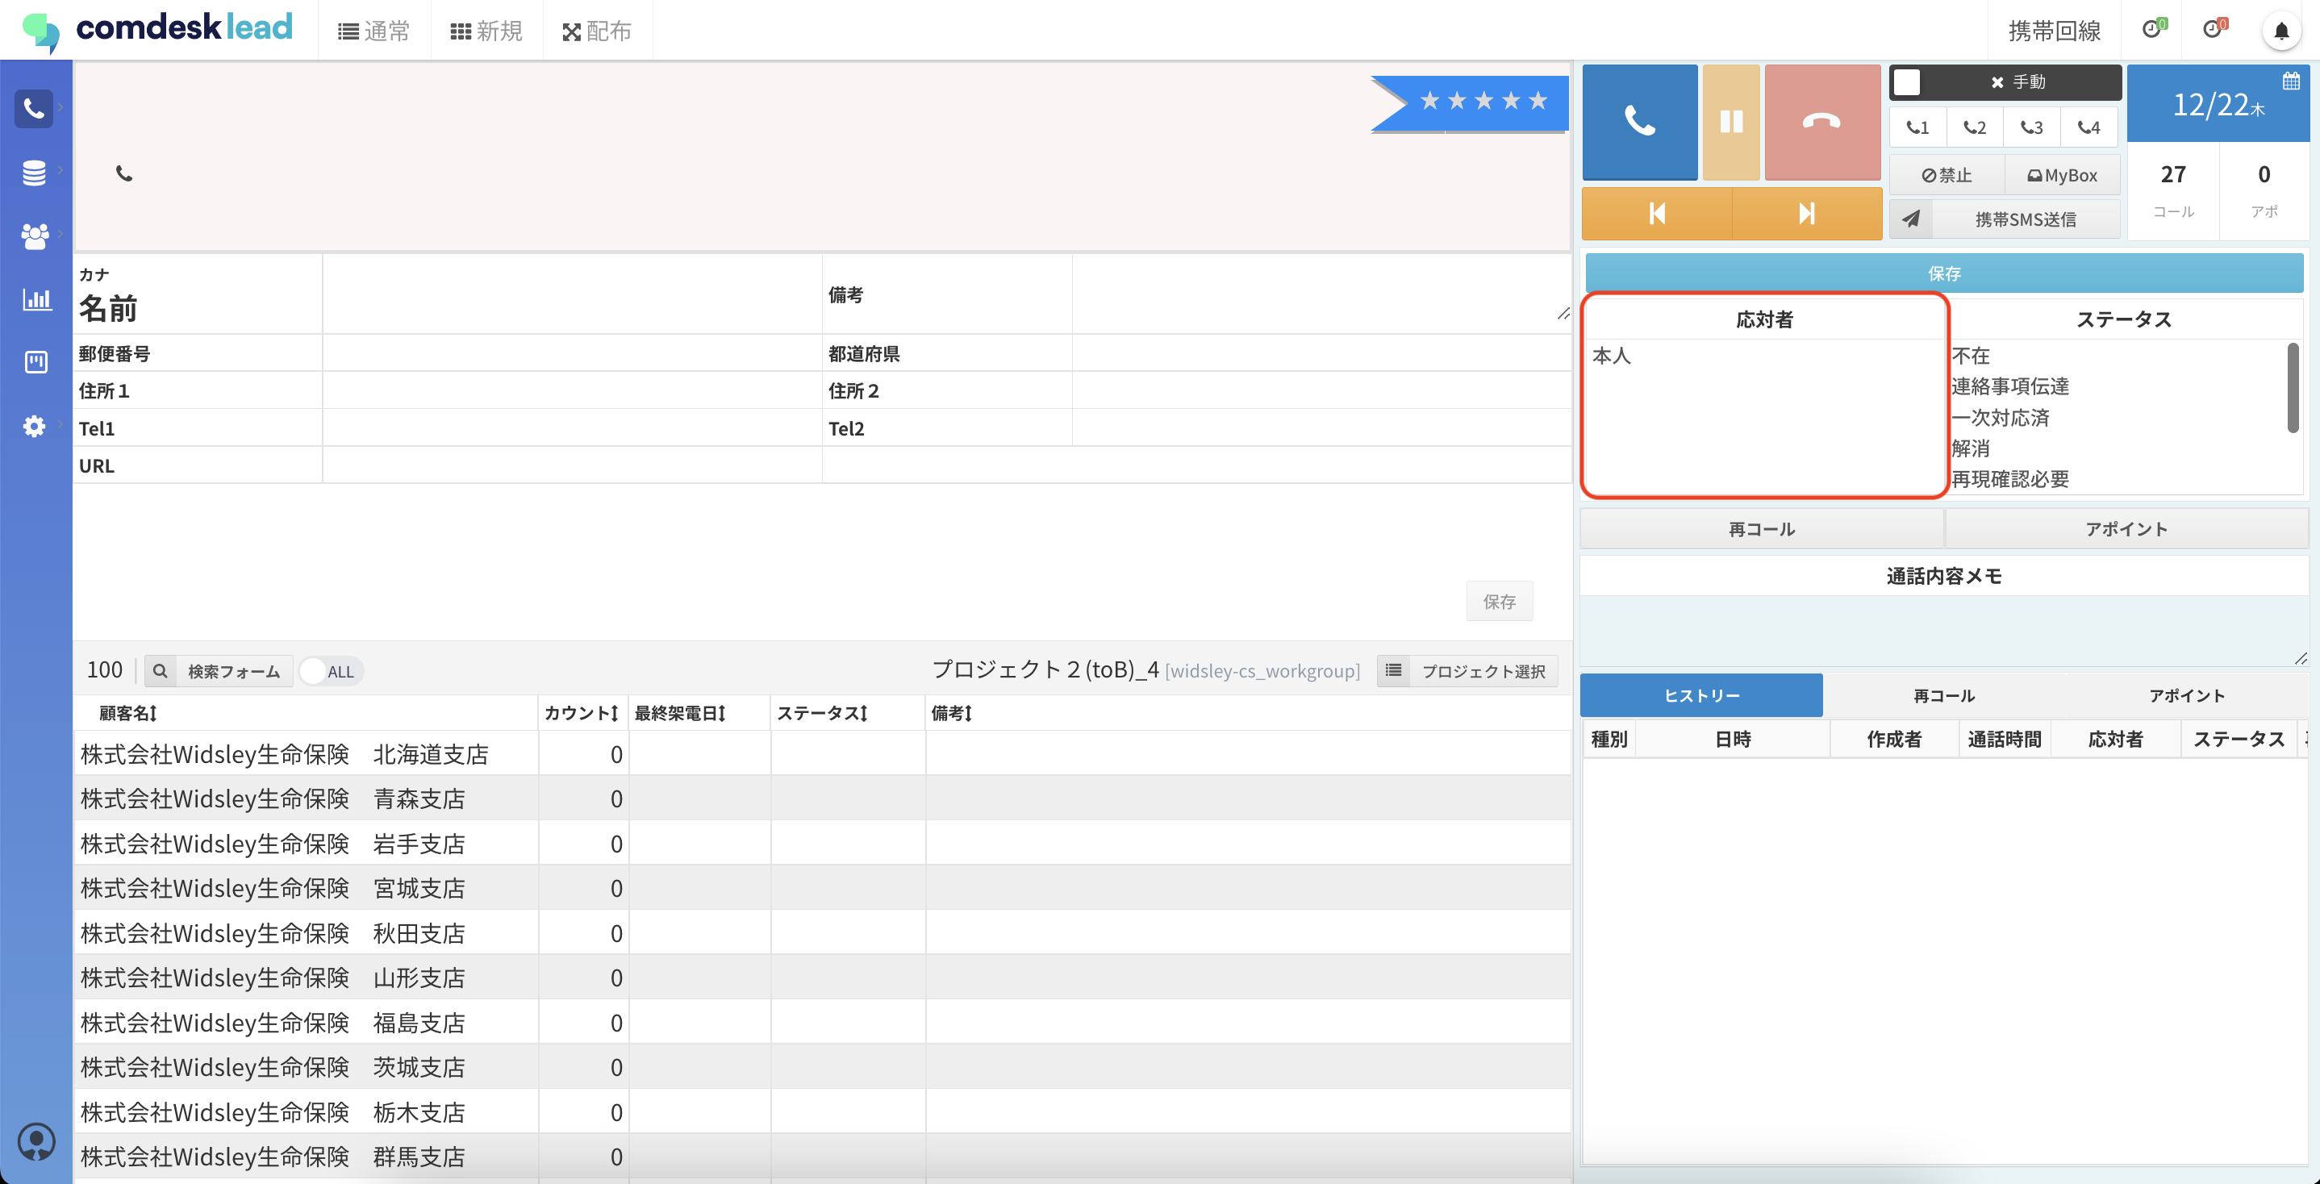Open the chart statistics sidebar icon

pos(36,299)
